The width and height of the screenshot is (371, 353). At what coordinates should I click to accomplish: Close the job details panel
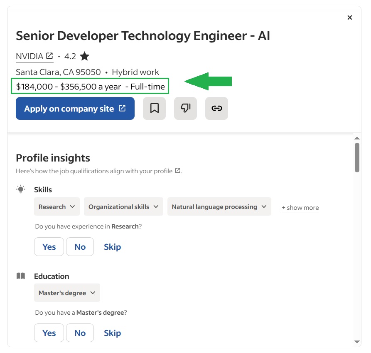349,17
